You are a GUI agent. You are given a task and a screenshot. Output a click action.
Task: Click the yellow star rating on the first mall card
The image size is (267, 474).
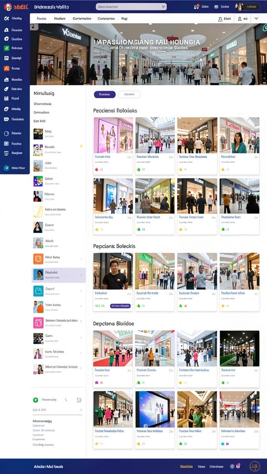[x=97, y=169]
